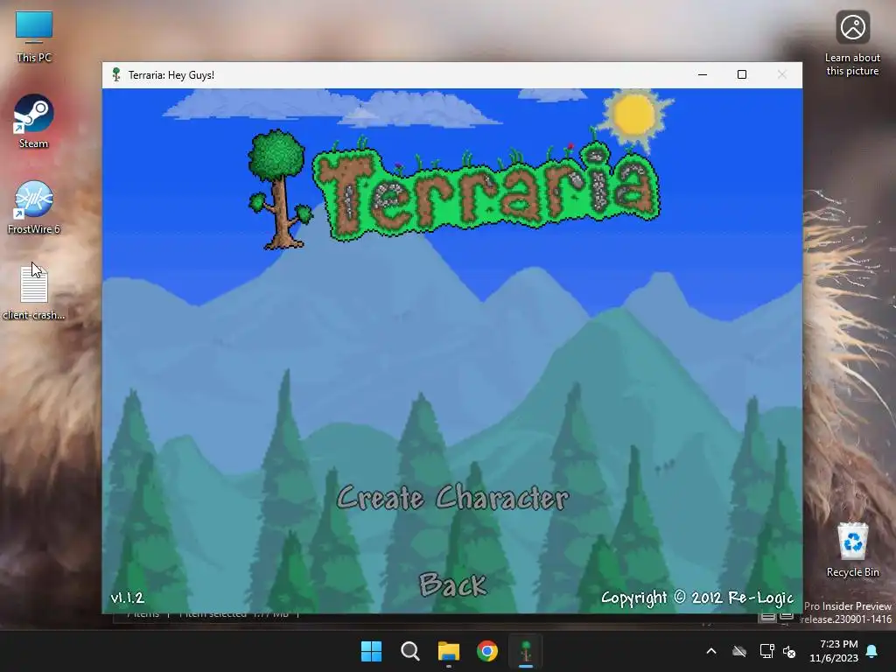The height and width of the screenshot is (672, 896).
Task: Expand the hidden system tray icons chevron
Action: (x=711, y=651)
